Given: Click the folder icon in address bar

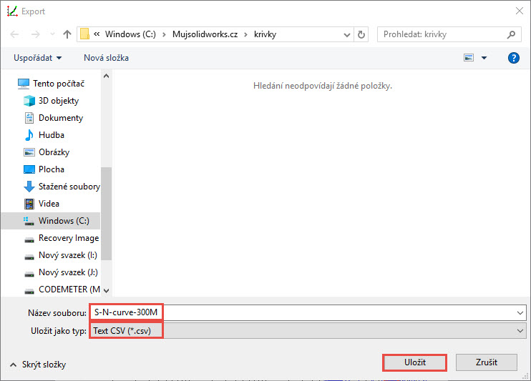Looking at the screenshot, I should (84, 34).
